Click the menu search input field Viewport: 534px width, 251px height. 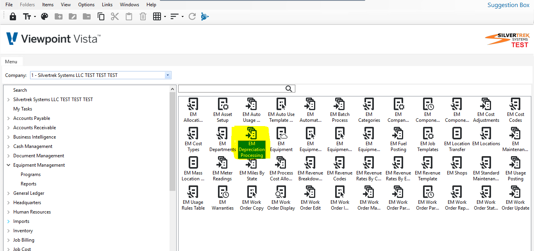[x=232, y=89]
